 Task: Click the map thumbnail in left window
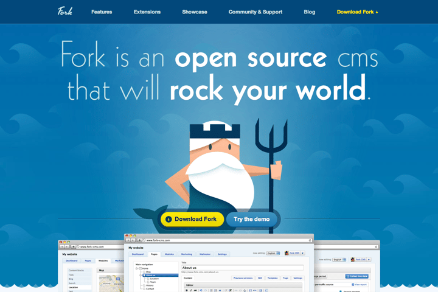click(111, 283)
